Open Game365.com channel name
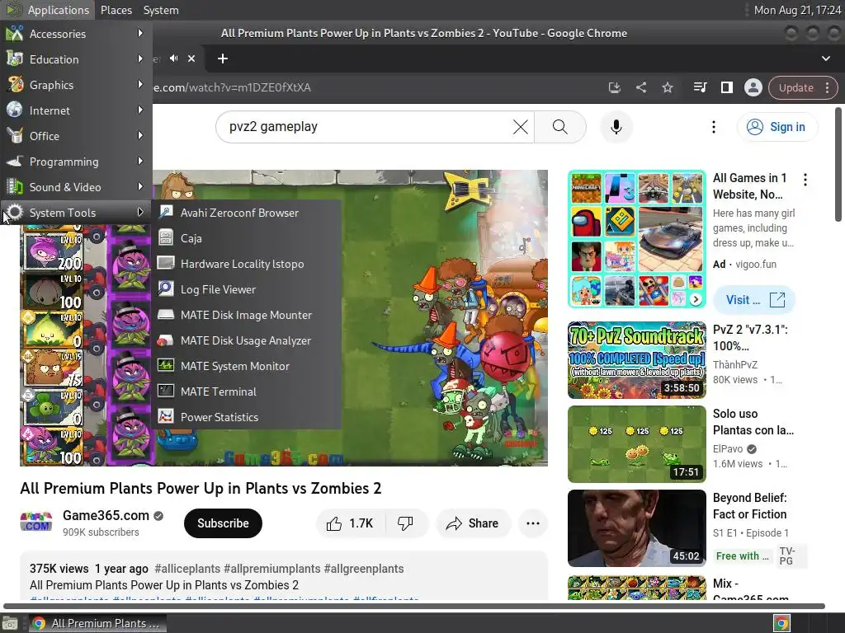Viewport: 845px width, 633px height. [106, 515]
